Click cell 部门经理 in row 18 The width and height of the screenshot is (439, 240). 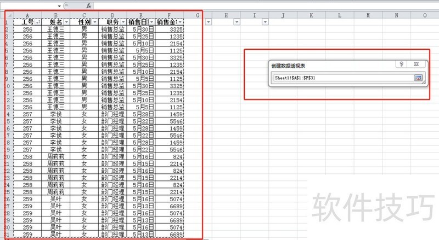(x=112, y=142)
